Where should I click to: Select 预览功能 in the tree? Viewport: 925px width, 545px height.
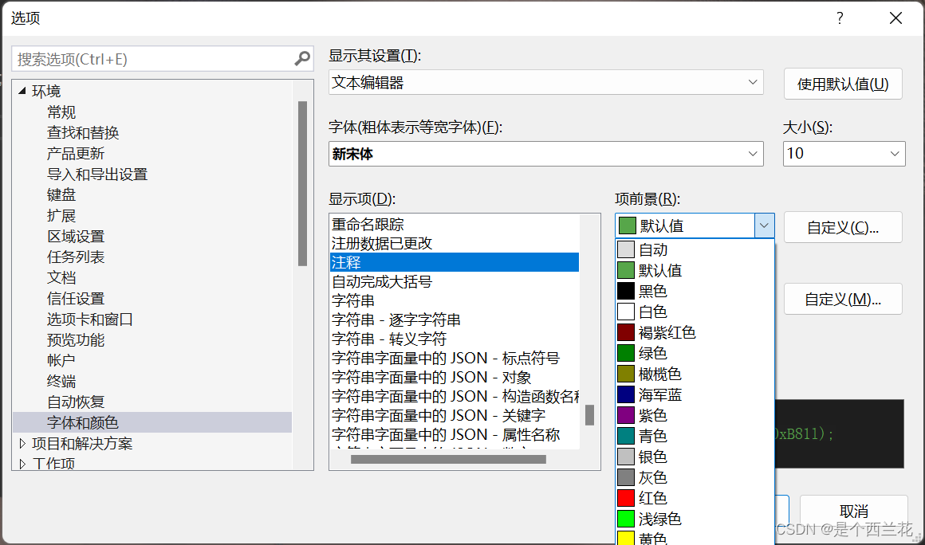pyautogui.click(x=76, y=340)
